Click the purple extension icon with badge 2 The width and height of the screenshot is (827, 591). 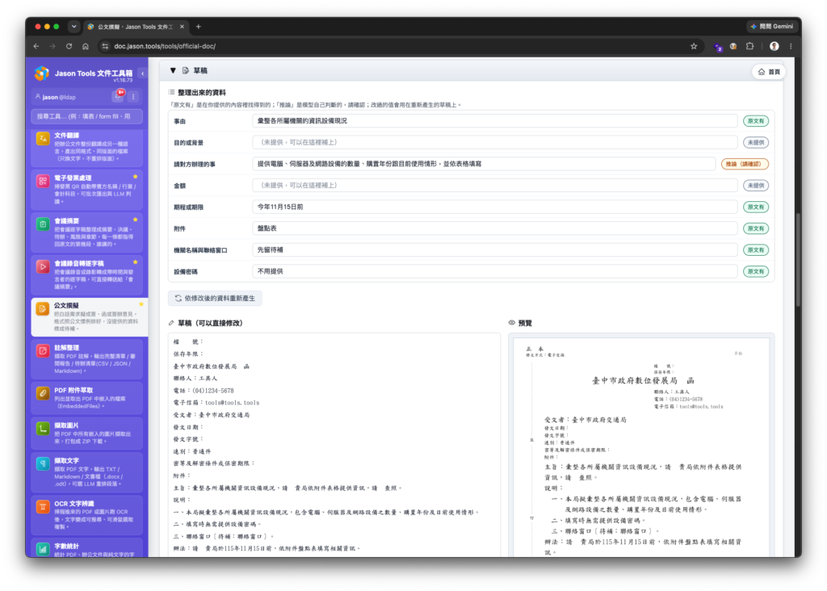[x=718, y=47]
